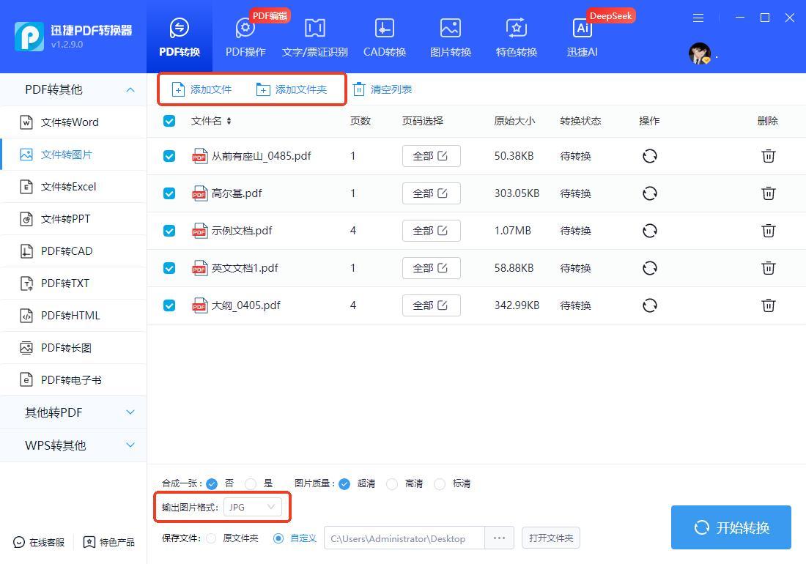Open the 迅捷AI icon

[583, 29]
